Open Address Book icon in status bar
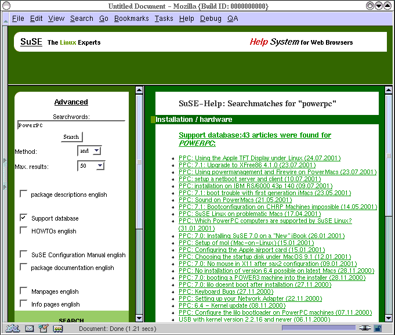 coord(58,329)
